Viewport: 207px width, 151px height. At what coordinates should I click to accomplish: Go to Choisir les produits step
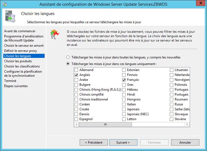click(18, 61)
